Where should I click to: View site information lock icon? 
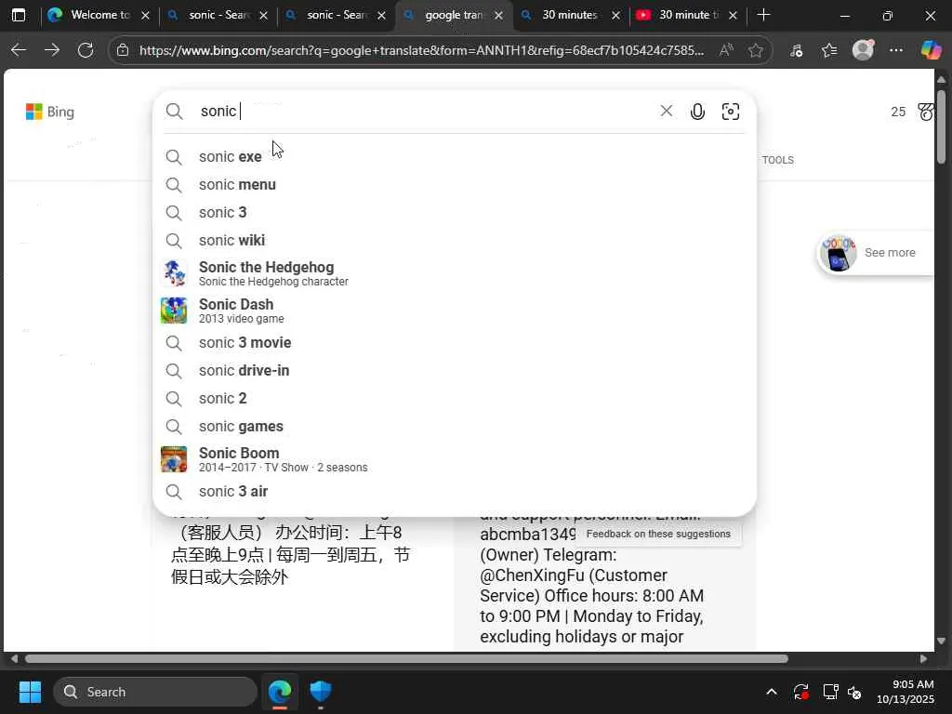tap(123, 50)
